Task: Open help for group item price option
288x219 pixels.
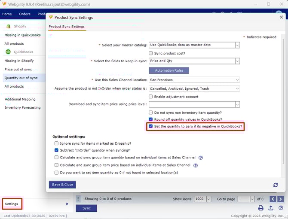Action: point(196,165)
